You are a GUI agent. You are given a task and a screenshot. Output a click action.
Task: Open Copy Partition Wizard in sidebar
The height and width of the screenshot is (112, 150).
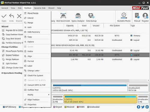click(x=12, y=34)
